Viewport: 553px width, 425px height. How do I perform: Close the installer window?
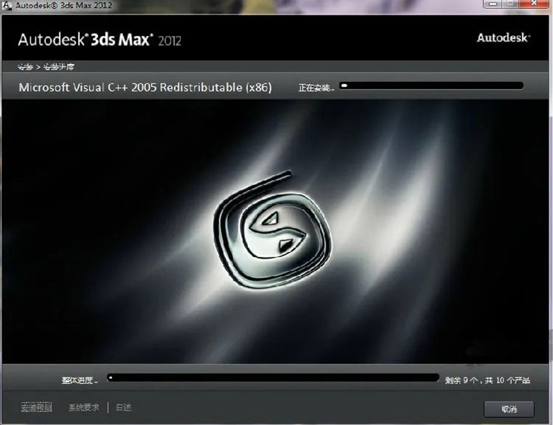[534, 4]
